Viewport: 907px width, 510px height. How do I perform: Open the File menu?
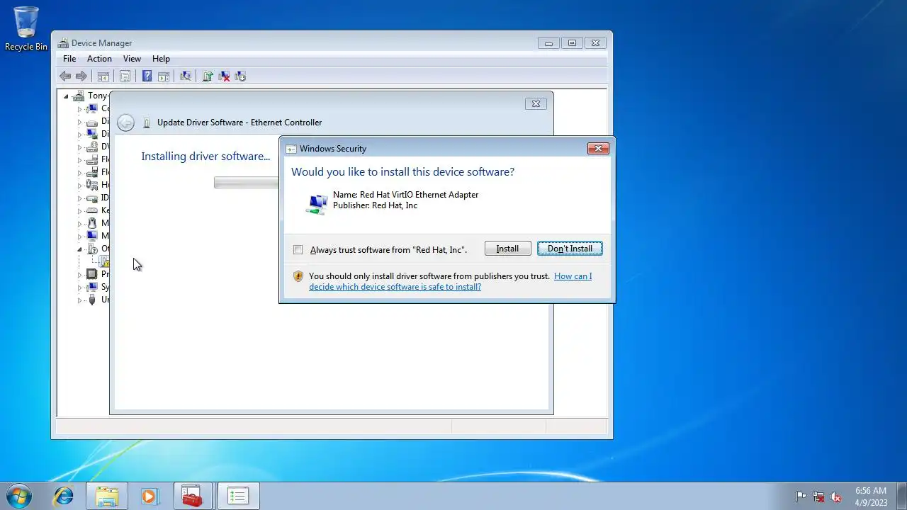point(69,59)
